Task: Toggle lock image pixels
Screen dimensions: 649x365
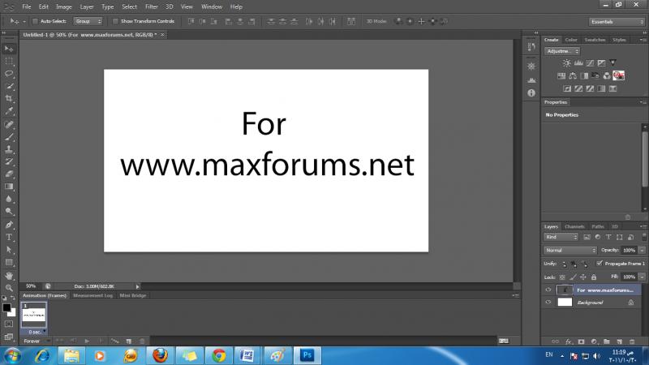Action: tap(573, 277)
